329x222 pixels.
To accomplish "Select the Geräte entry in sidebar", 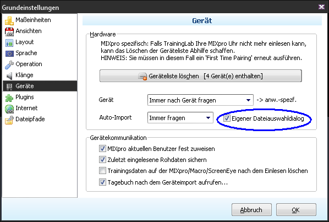I will [x=40, y=86].
